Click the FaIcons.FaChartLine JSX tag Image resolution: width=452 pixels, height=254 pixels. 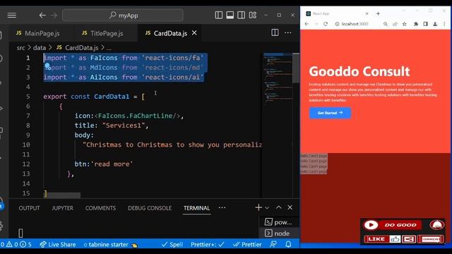tap(137, 116)
